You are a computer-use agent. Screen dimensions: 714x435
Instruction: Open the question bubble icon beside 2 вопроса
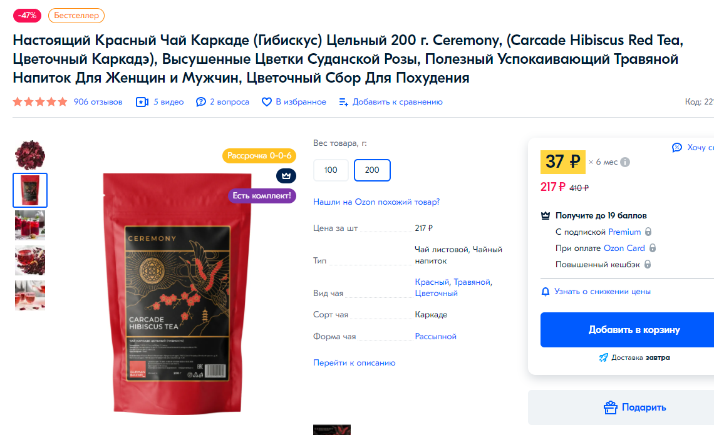pos(201,102)
